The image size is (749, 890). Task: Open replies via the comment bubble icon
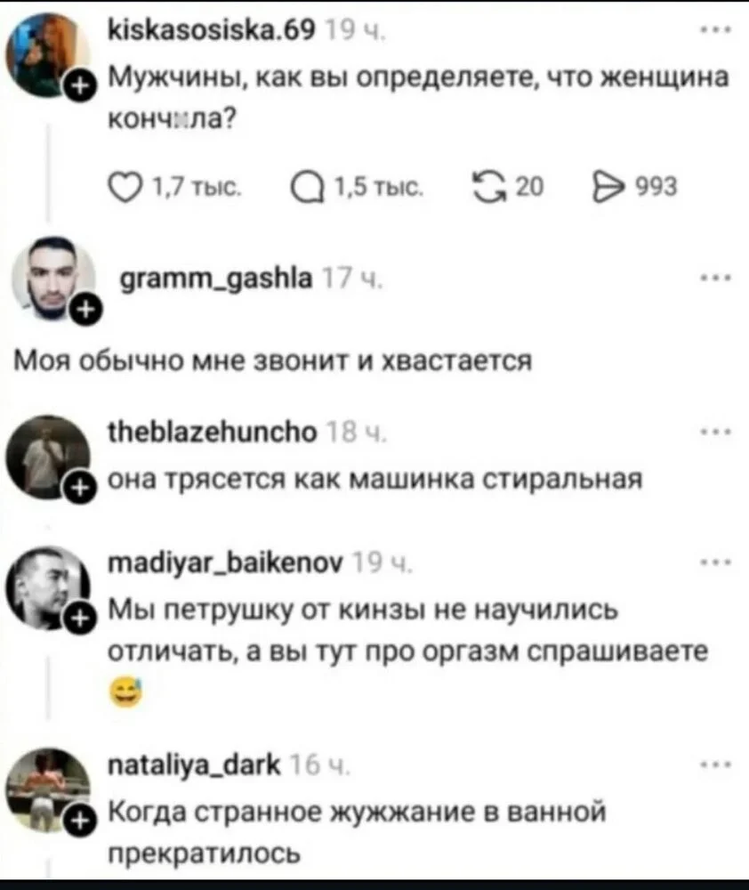coord(307,187)
